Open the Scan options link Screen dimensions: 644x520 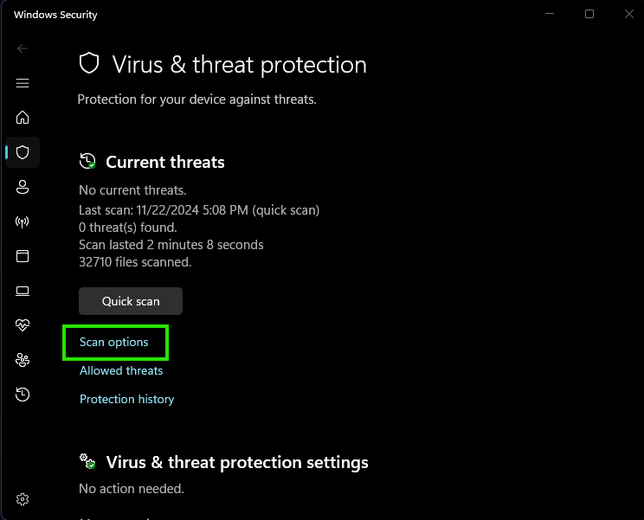click(x=114, y=343)
